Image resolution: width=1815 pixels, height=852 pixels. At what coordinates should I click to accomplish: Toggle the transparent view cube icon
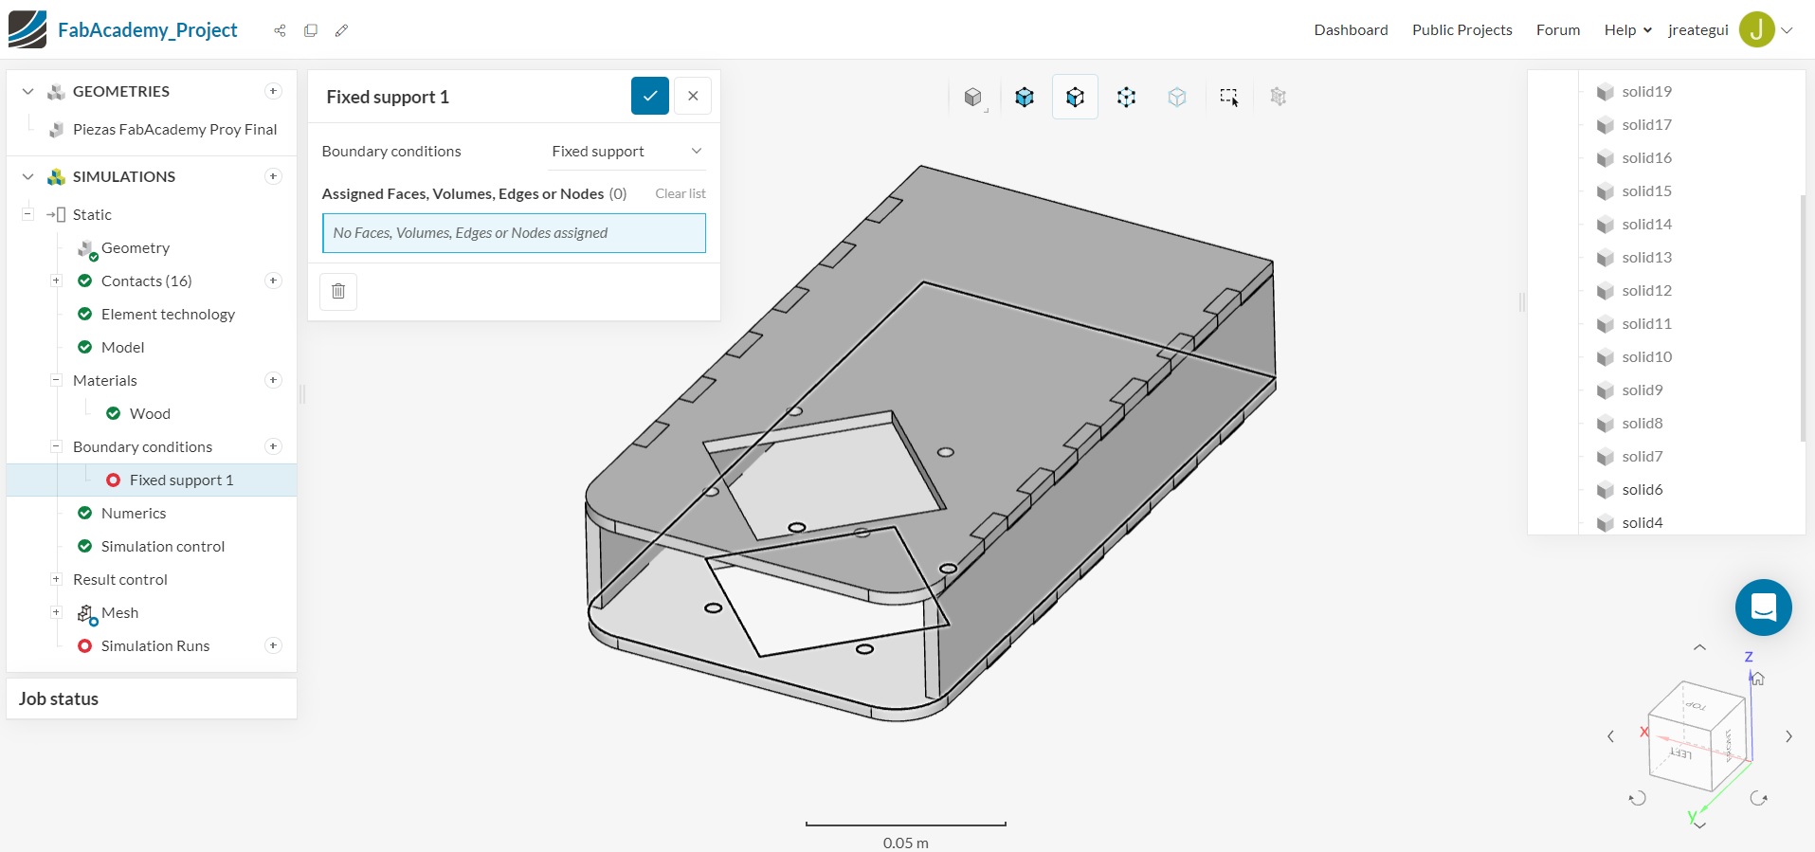point(1177,97)
